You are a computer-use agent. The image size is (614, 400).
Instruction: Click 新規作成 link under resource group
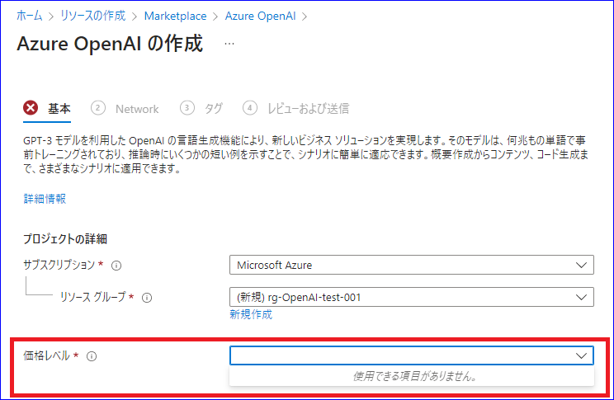(251, 314)
